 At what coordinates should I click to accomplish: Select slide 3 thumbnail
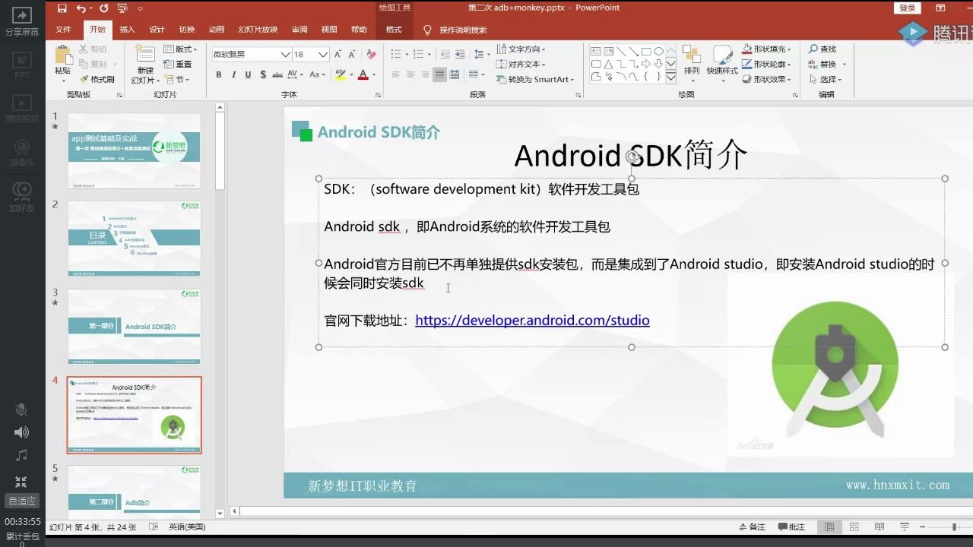click(x=135, y=326)
